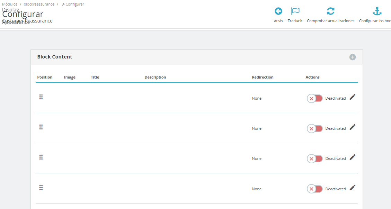This screenshot has height=209, width=391.
Task: Grab the third row drag handle
Action: click(x=41, y=157)
